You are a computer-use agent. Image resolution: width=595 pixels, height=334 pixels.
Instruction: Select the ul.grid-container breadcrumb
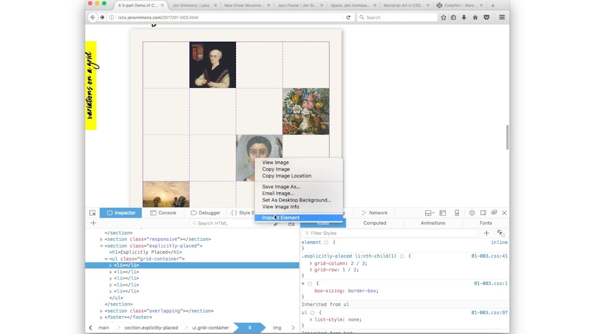coord(210,328)
